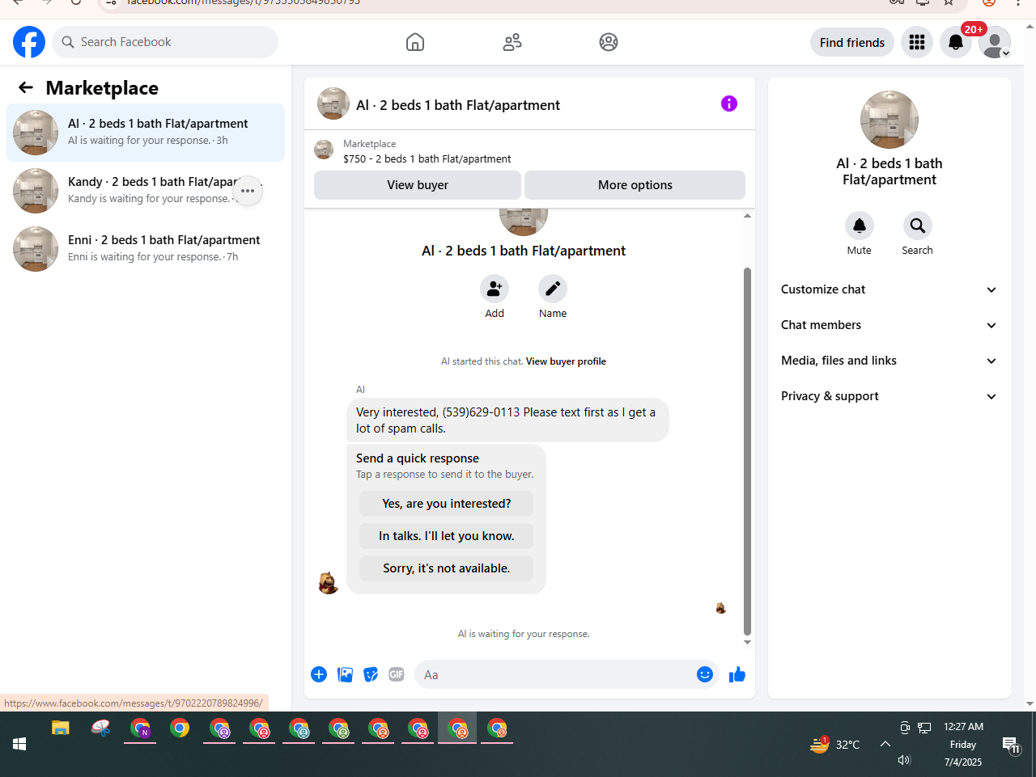Screen dimensions: 1036x777
Task: Edit the chat name with pencil icon
Action: (553, 289)
